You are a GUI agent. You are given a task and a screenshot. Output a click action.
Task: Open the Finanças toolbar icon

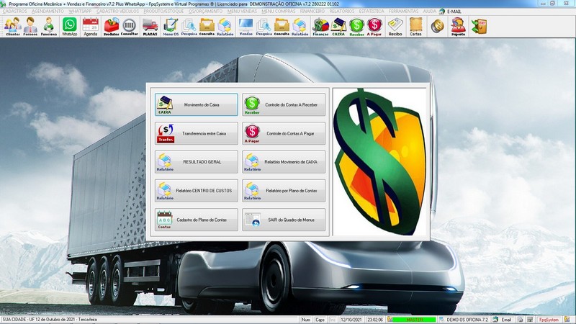point(320,27)
